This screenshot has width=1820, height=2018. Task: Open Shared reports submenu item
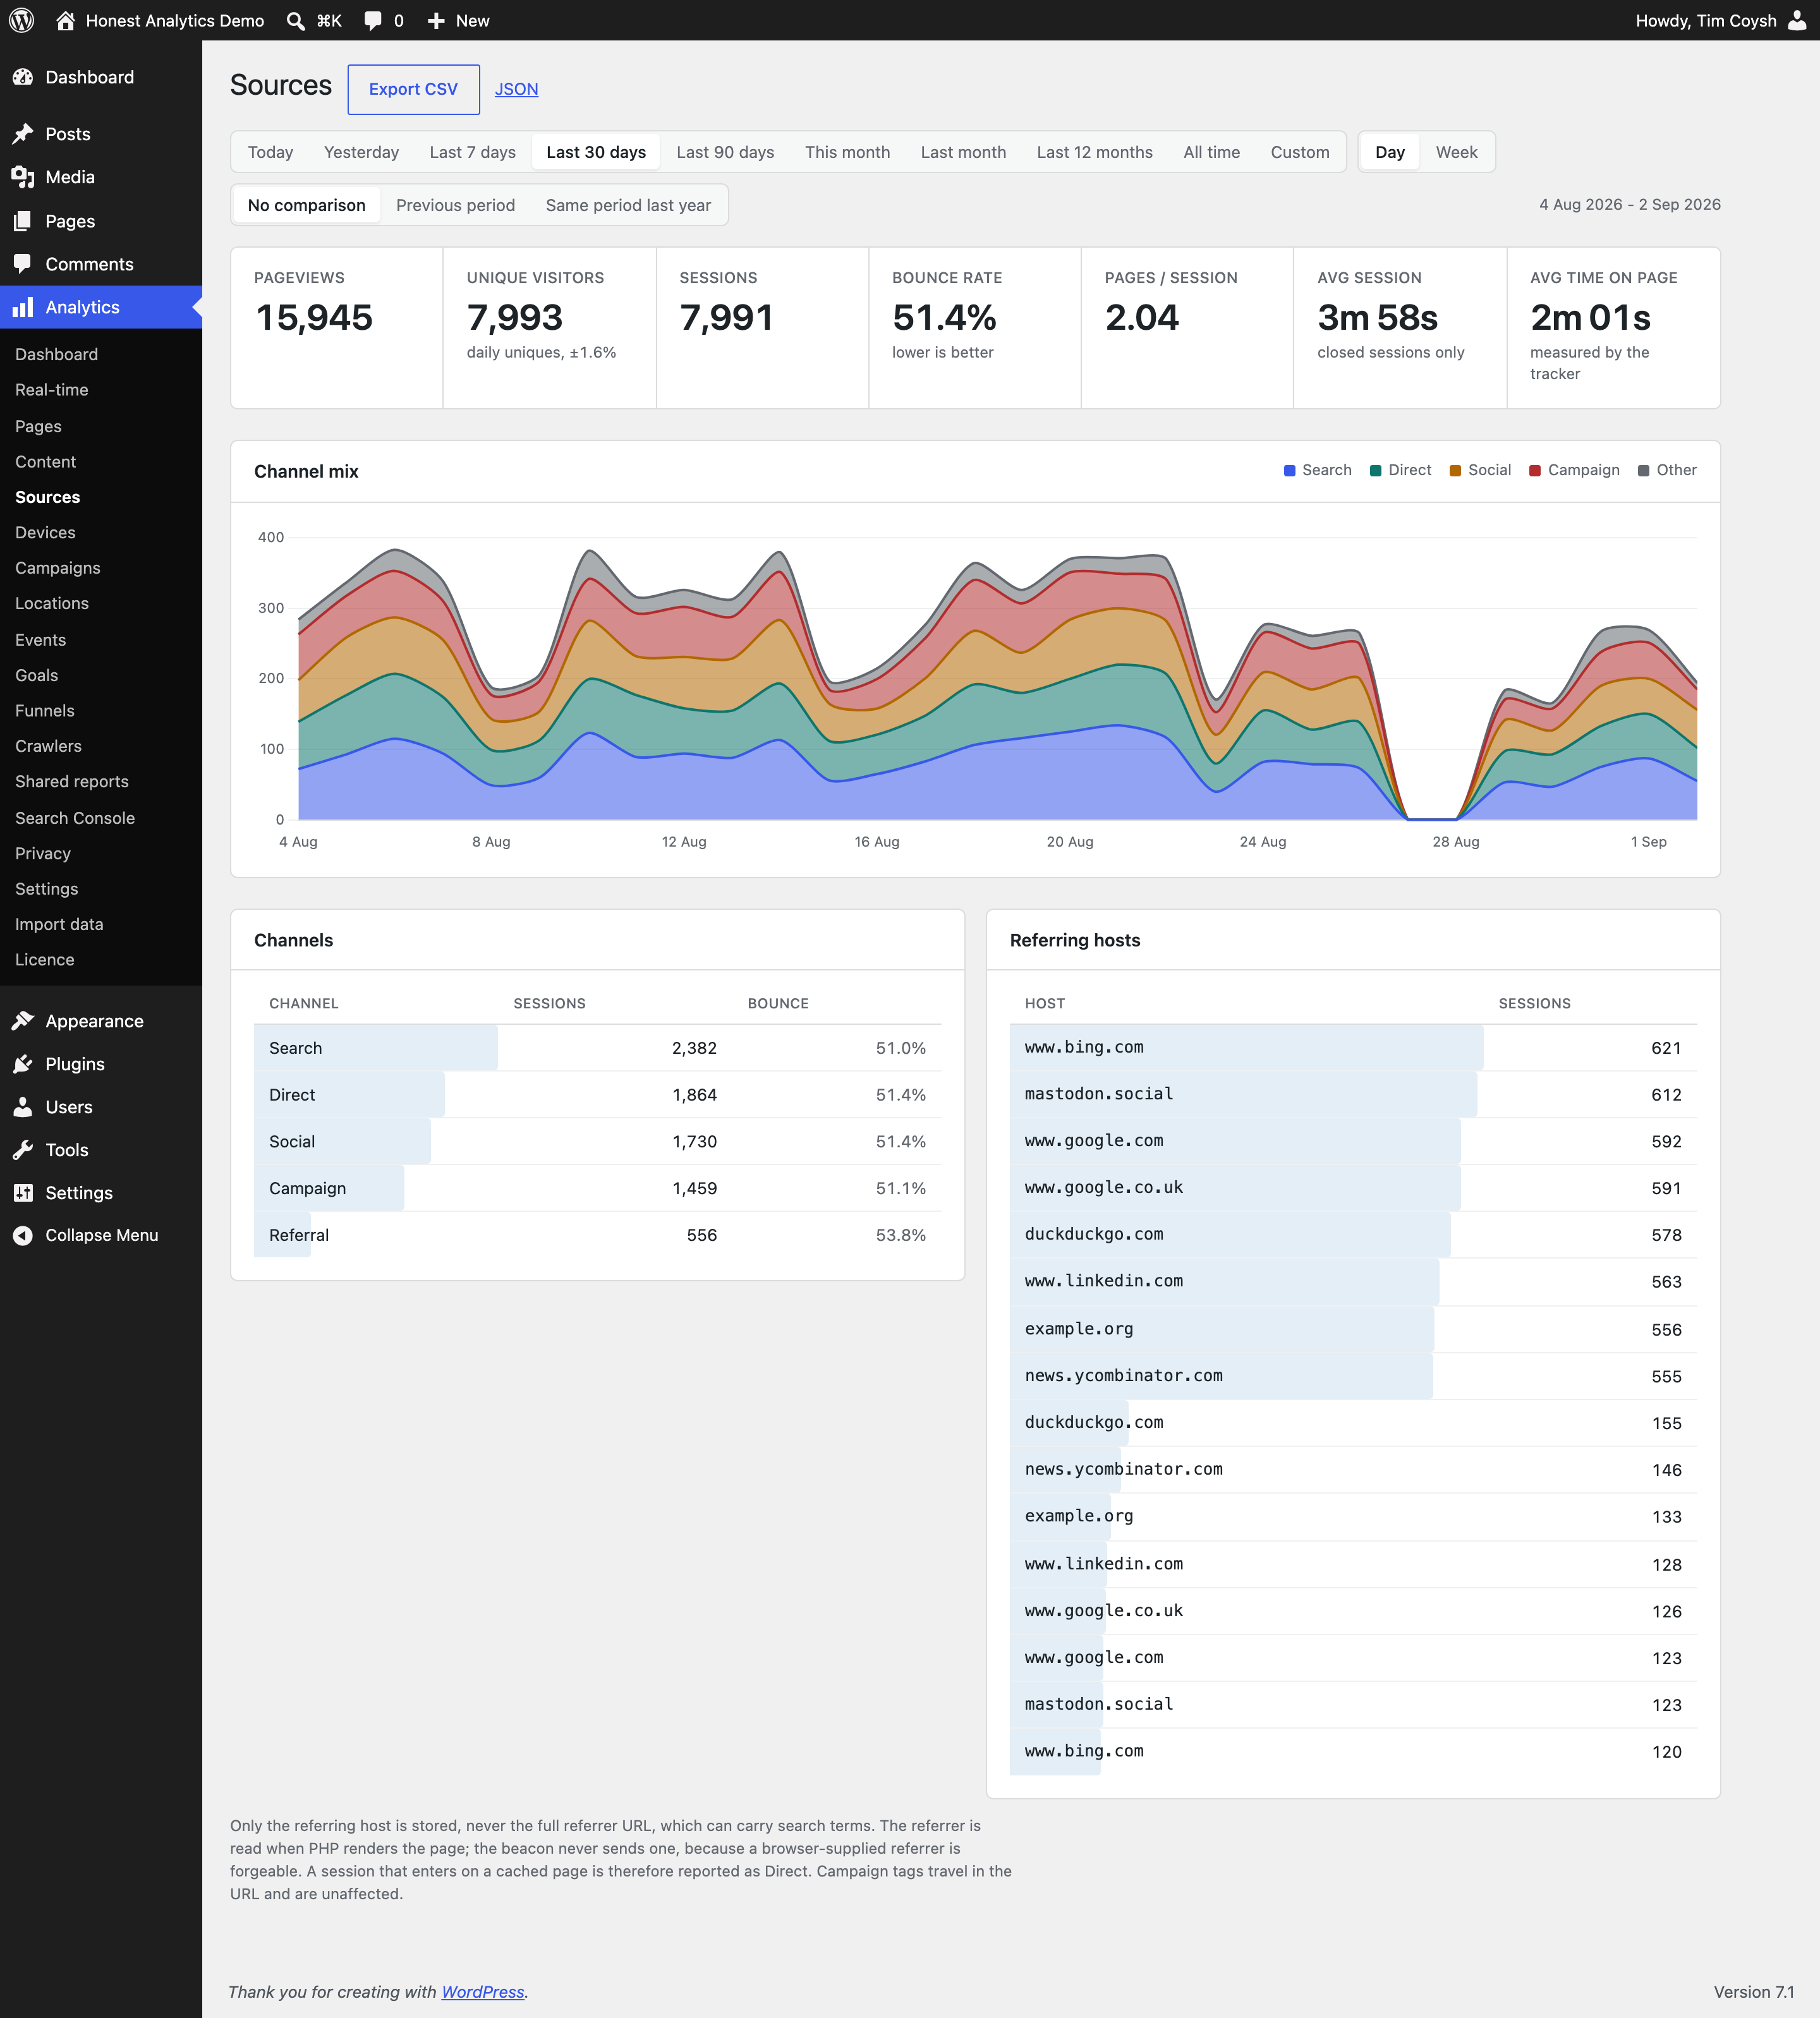tap(72, 782)
